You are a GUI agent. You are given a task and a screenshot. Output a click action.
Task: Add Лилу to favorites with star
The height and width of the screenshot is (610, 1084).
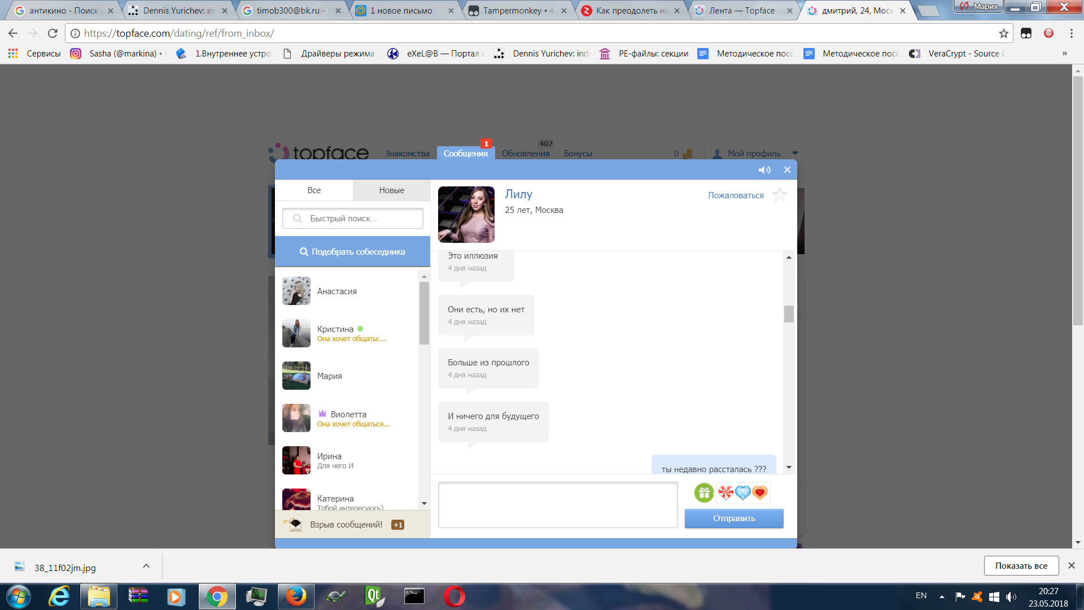(x=780, y=195)
